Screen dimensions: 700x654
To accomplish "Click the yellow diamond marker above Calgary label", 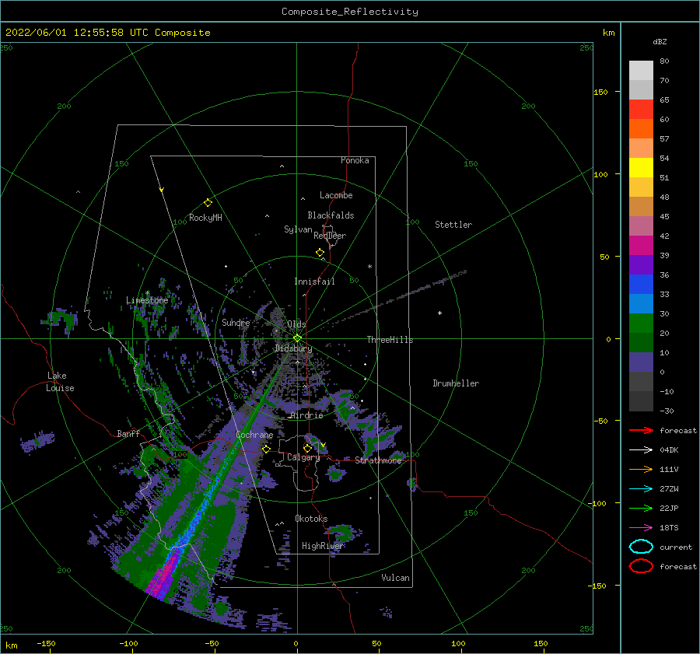I will pos(307,448).
